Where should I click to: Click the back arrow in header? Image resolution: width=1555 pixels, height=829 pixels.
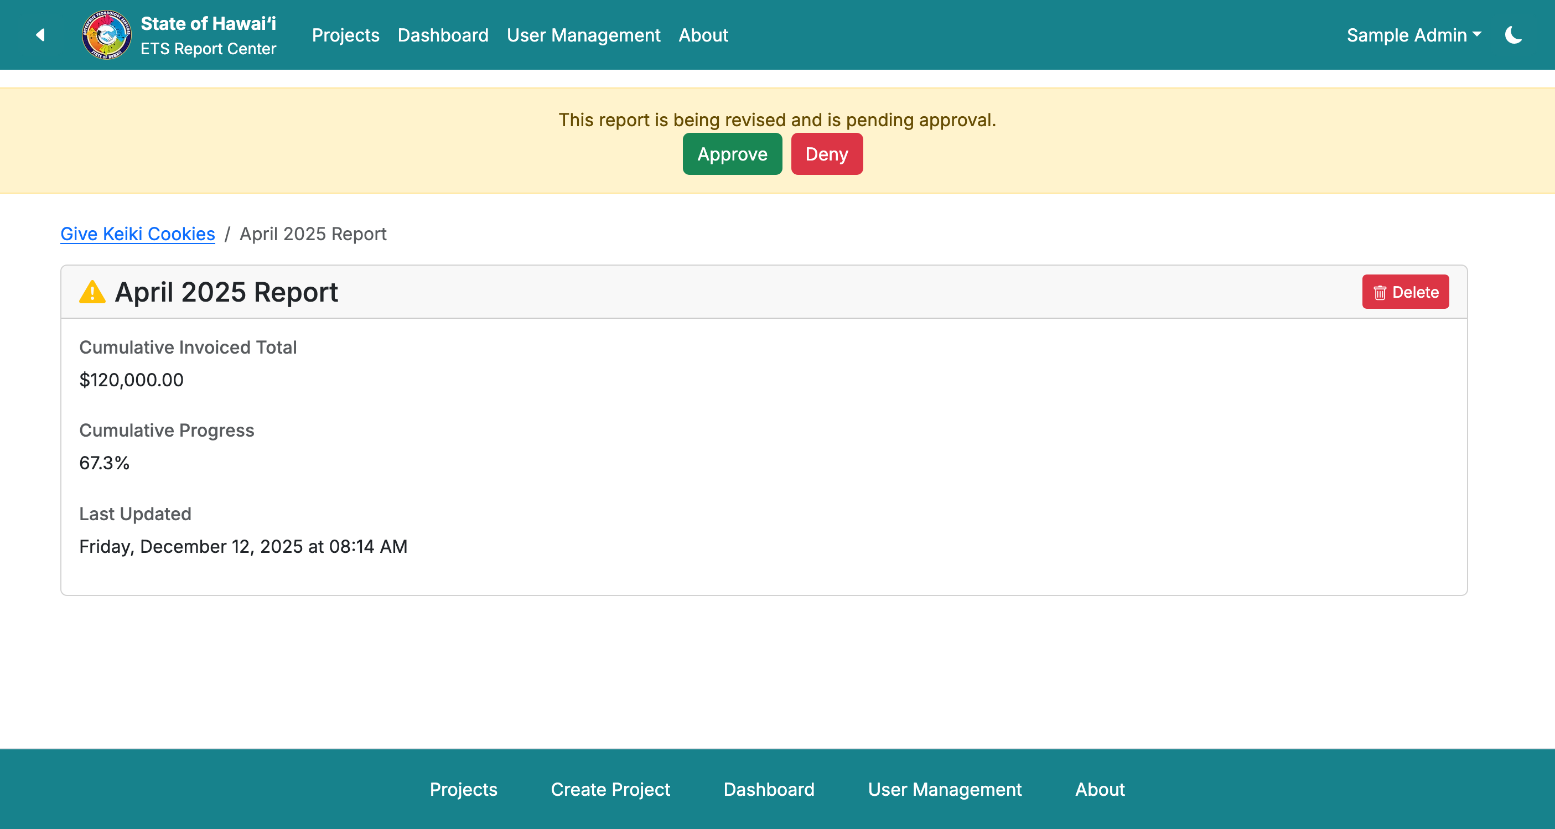40,35
